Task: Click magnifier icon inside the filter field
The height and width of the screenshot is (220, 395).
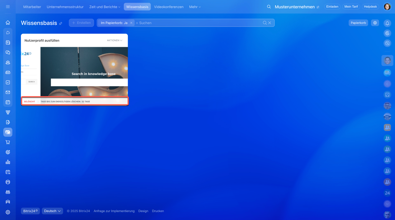Action: point(264,23)
